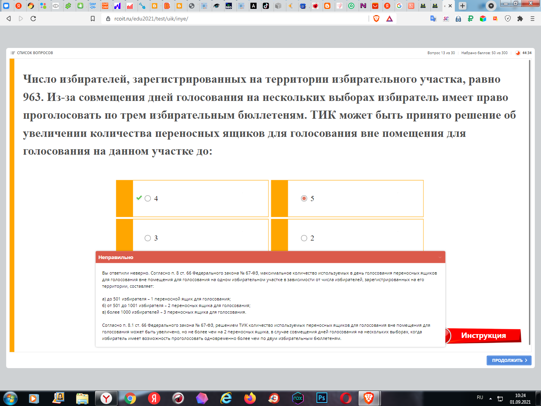Viewport: 541px width, 406px height.
Task: Switch to the Google tab
Action: 399,6
